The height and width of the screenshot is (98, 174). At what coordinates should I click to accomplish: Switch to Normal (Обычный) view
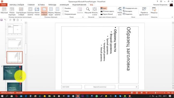[x=4, y=11]
